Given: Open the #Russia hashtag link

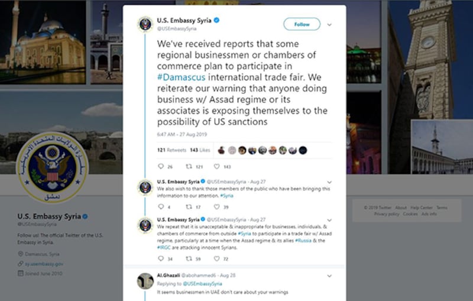Looking at the screenshot, I should tap(303, 240).
